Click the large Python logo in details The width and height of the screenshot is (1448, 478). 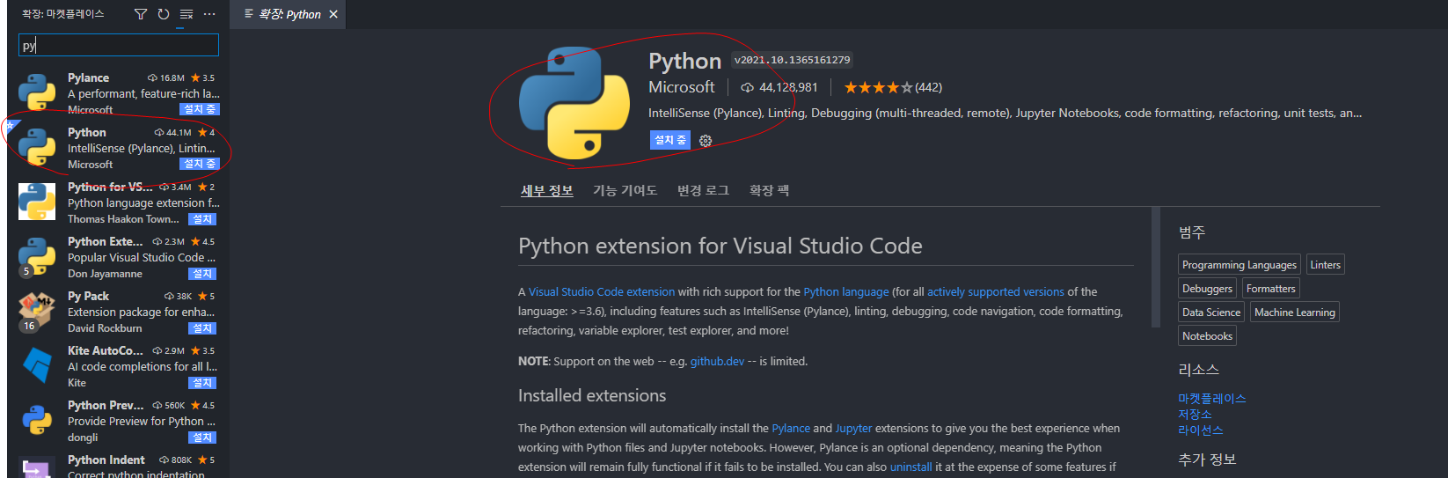click(574, 103)
